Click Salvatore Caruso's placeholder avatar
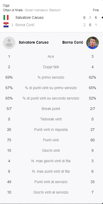Image resolution: width=103 pixels, height=204 pixels. [x=9, y=43]
